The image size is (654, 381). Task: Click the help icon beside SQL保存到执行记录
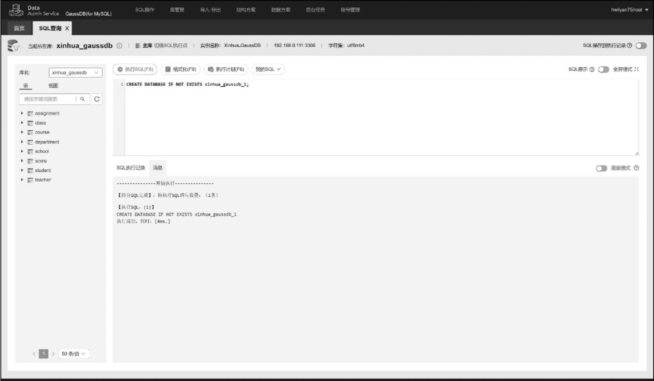tap(629, 45)
